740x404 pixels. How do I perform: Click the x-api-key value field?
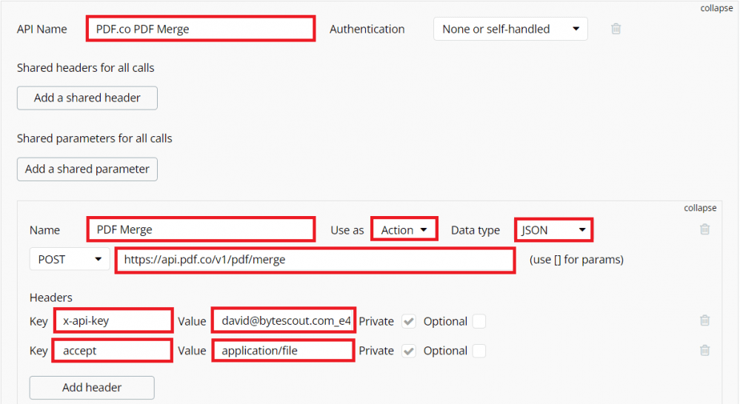click(284, 321)
